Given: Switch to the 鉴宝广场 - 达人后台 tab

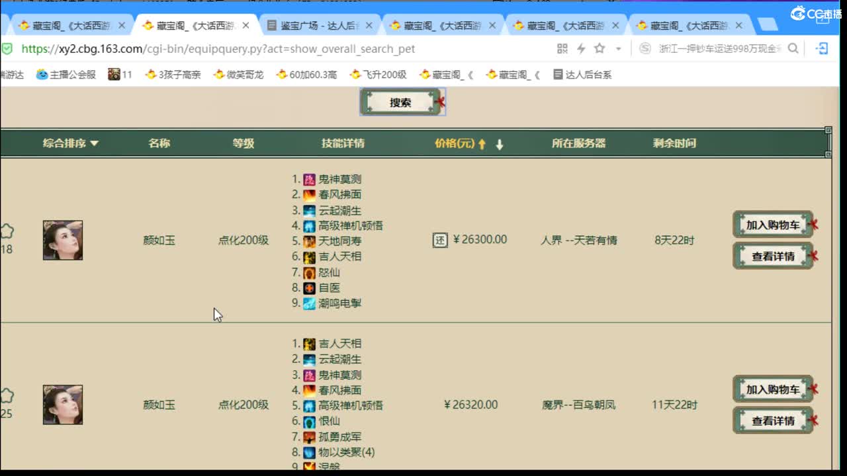Looking at the screenshot, I should pyautogui.click(x=320, y=26).
